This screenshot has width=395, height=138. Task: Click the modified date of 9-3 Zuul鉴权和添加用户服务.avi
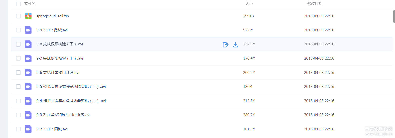point(319,115)
